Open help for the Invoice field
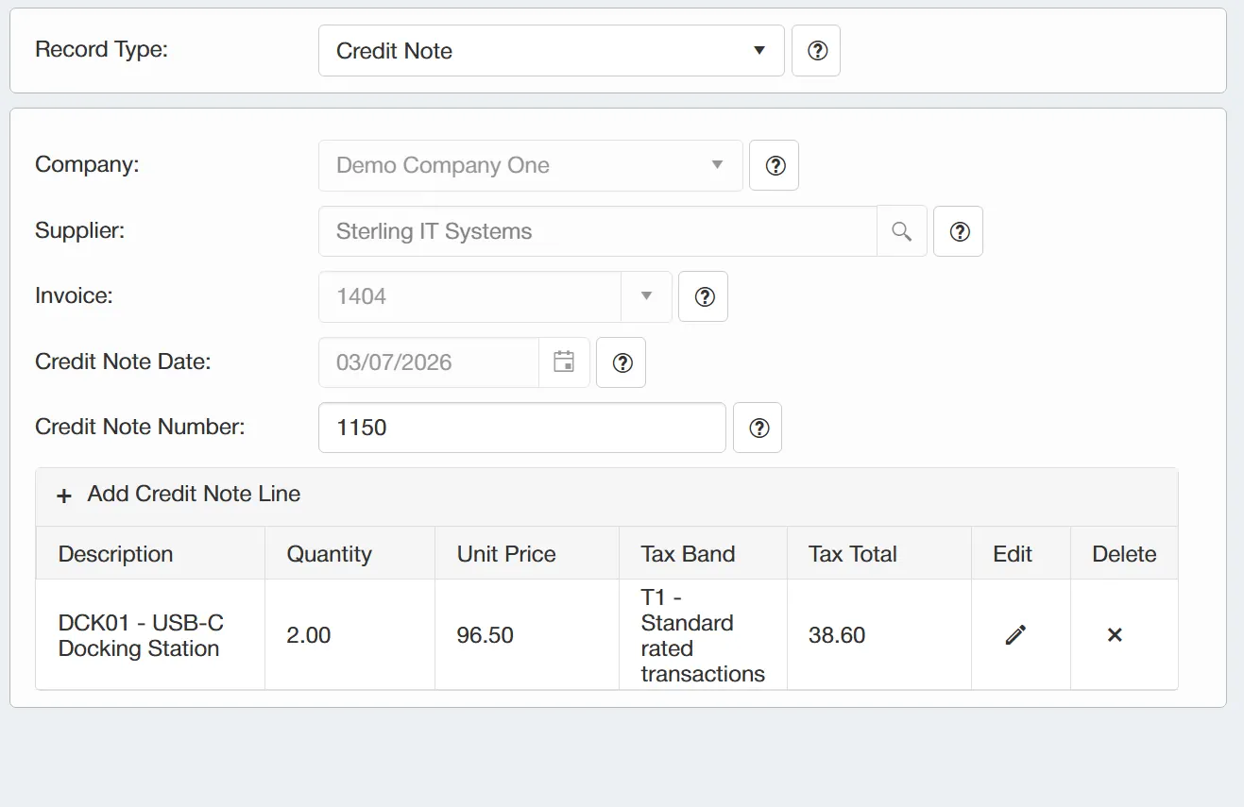The image size is (1244, 807). [704, 296]
